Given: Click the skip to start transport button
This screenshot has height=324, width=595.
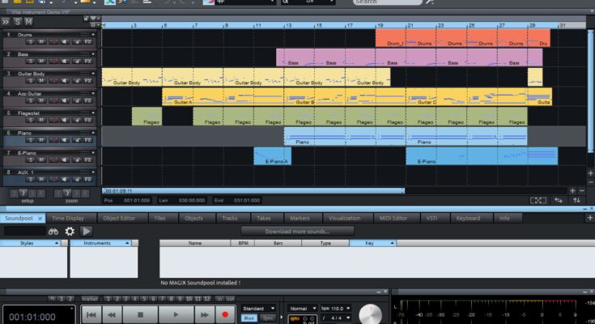Looking at the screenshot, I should click(x=92, y=314).
